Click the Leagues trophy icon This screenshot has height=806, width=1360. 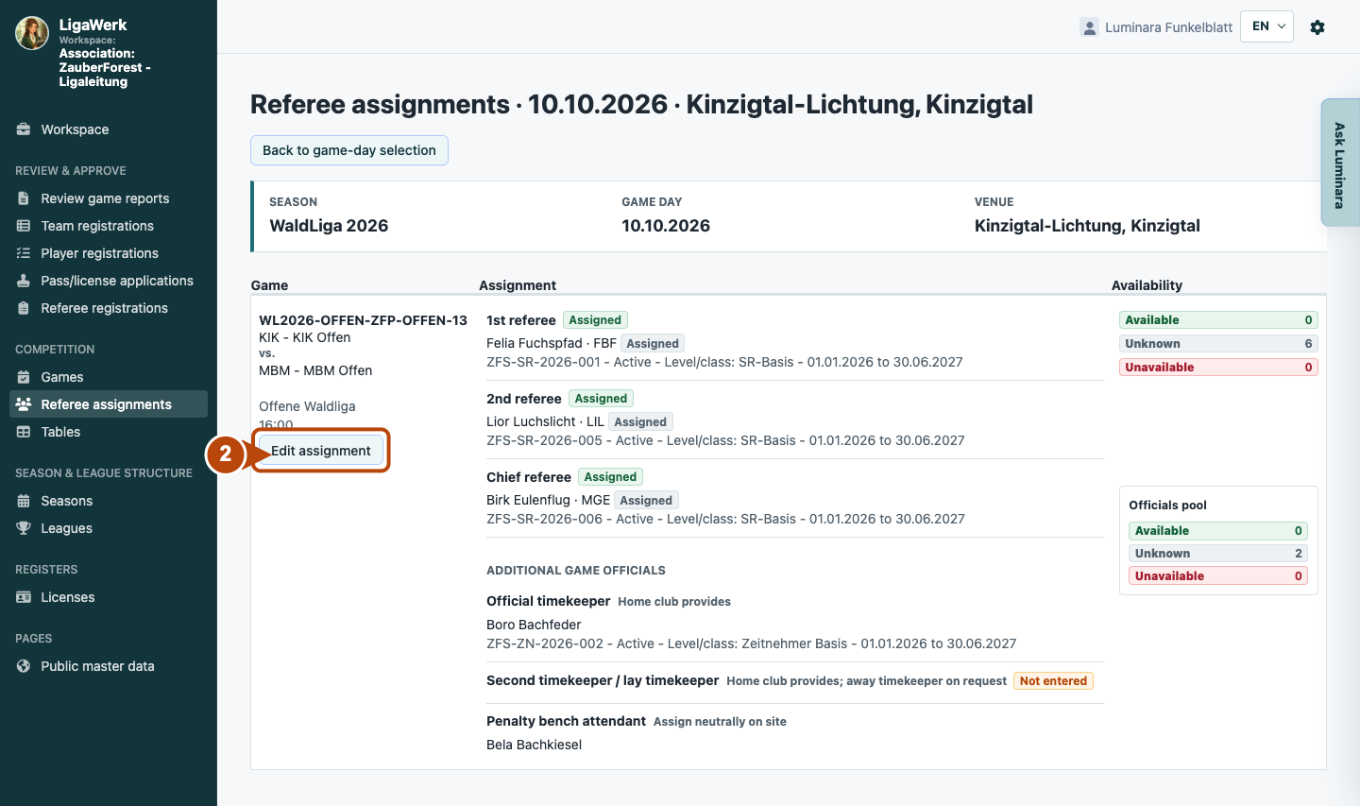tap(24, 528)
